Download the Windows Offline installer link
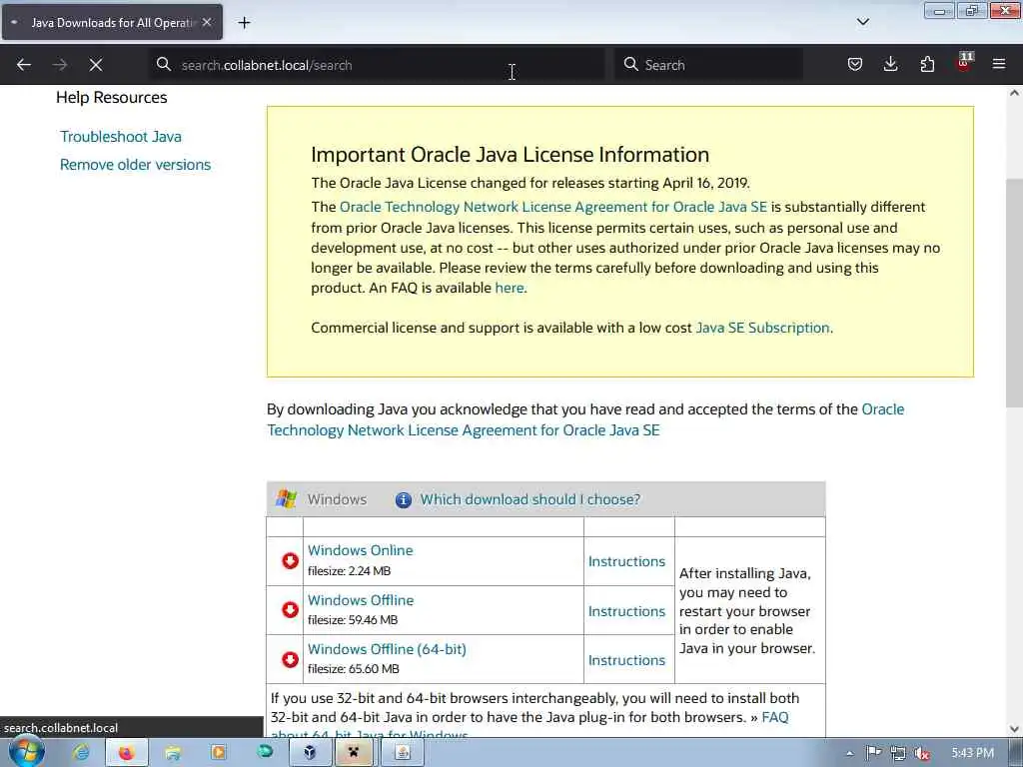 click(x=361, y=600)
